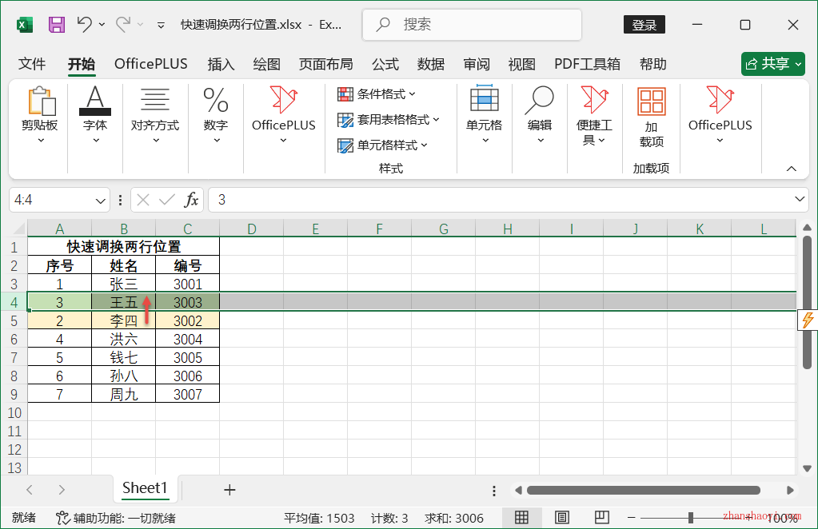Screen dimensions: 818x529
Task: Click the 搜索 search box
Action: point(472,25)
